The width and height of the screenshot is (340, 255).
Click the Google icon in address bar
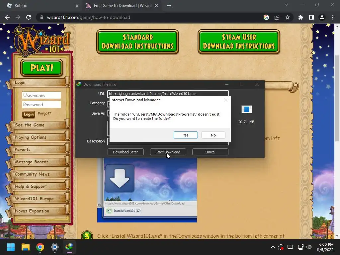[x=266, y=17]
